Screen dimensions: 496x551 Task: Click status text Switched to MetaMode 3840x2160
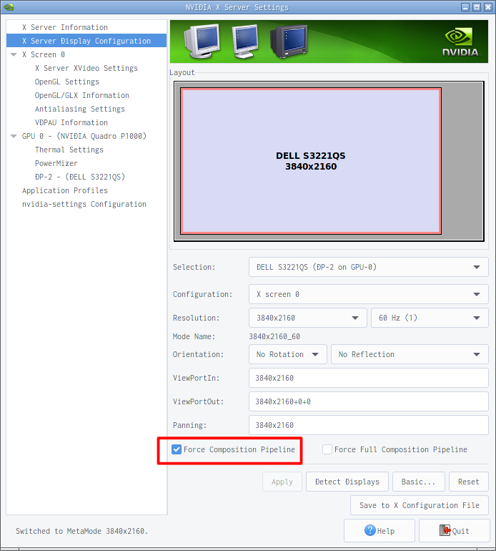pos(81,531)
